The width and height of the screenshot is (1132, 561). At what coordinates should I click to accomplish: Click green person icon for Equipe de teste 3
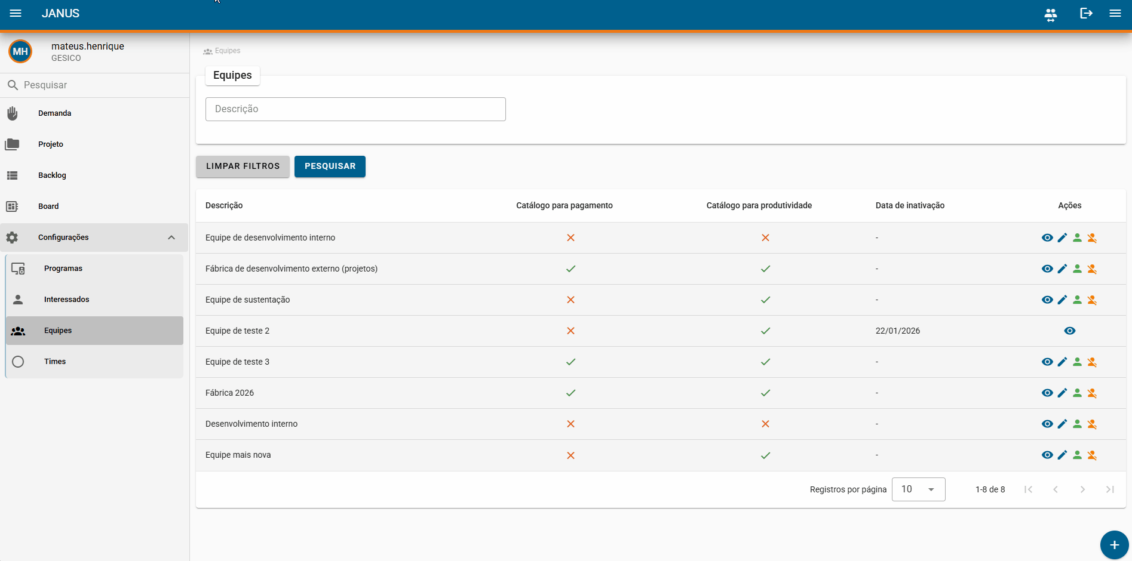click(1077, 362)
